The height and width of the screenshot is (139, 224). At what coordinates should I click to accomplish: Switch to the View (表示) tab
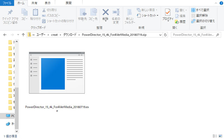coord(48,3)
